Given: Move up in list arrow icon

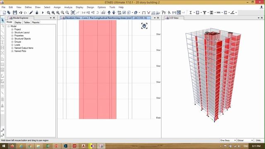Looking at the screenshot, I should [x=109, y=12].
